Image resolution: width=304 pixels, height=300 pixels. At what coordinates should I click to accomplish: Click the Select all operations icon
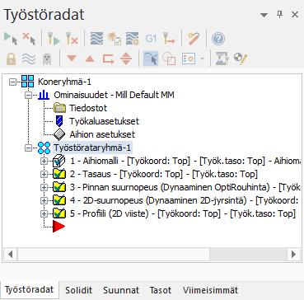11,39
